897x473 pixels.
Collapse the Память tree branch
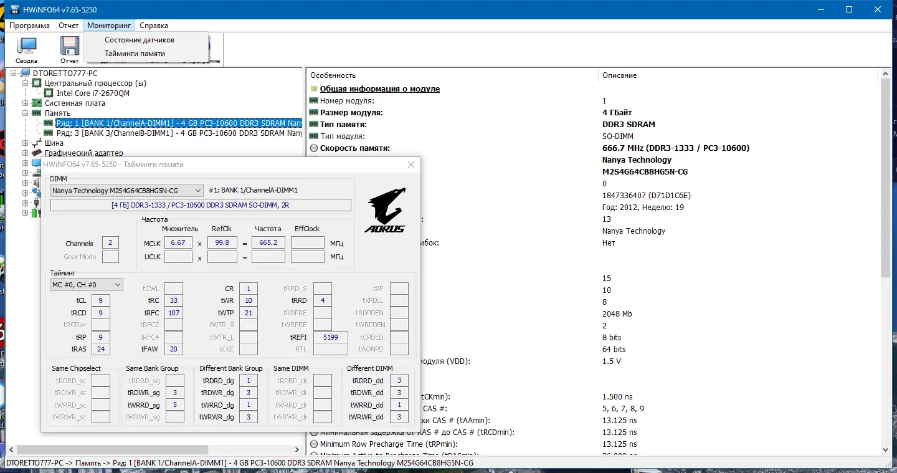tap(26, 113)
